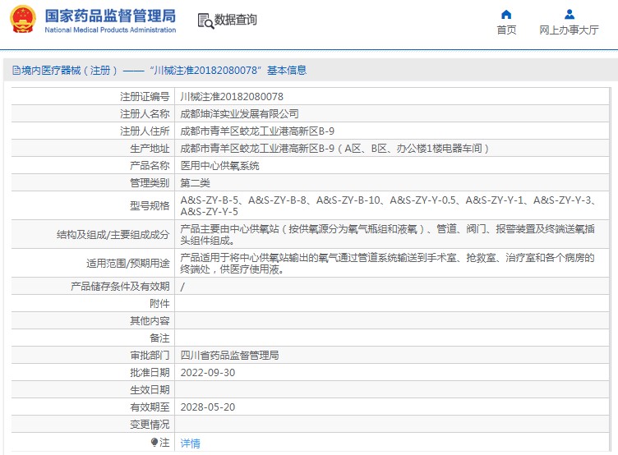Image resolution: width=618 pixels, height=455 pixels.
Task: Select registration number 川械注准20182080078 value
Action: click(232, 97)
